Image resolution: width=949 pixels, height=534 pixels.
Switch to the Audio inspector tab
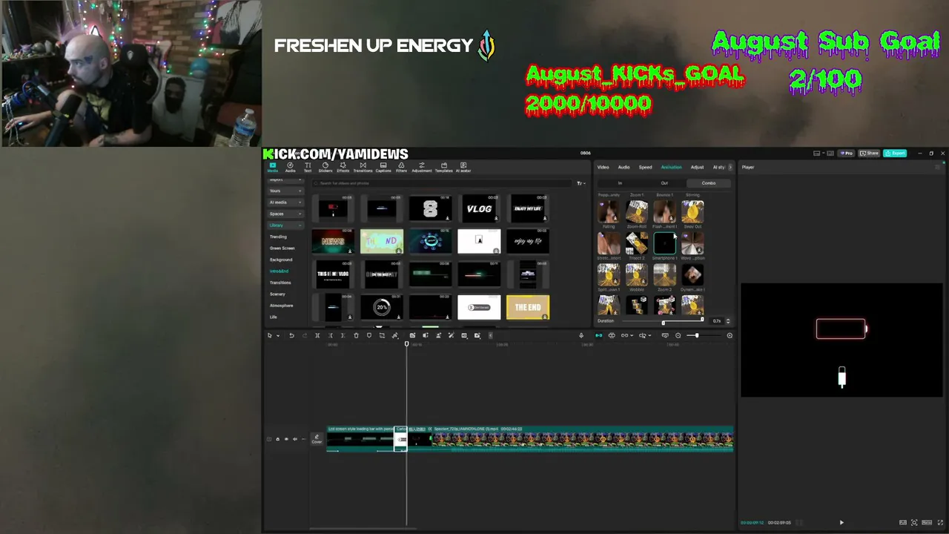(x=624, y=167)
